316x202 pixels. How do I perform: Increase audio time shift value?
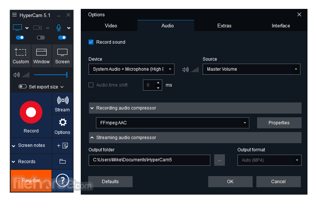(x=158, y=83)
